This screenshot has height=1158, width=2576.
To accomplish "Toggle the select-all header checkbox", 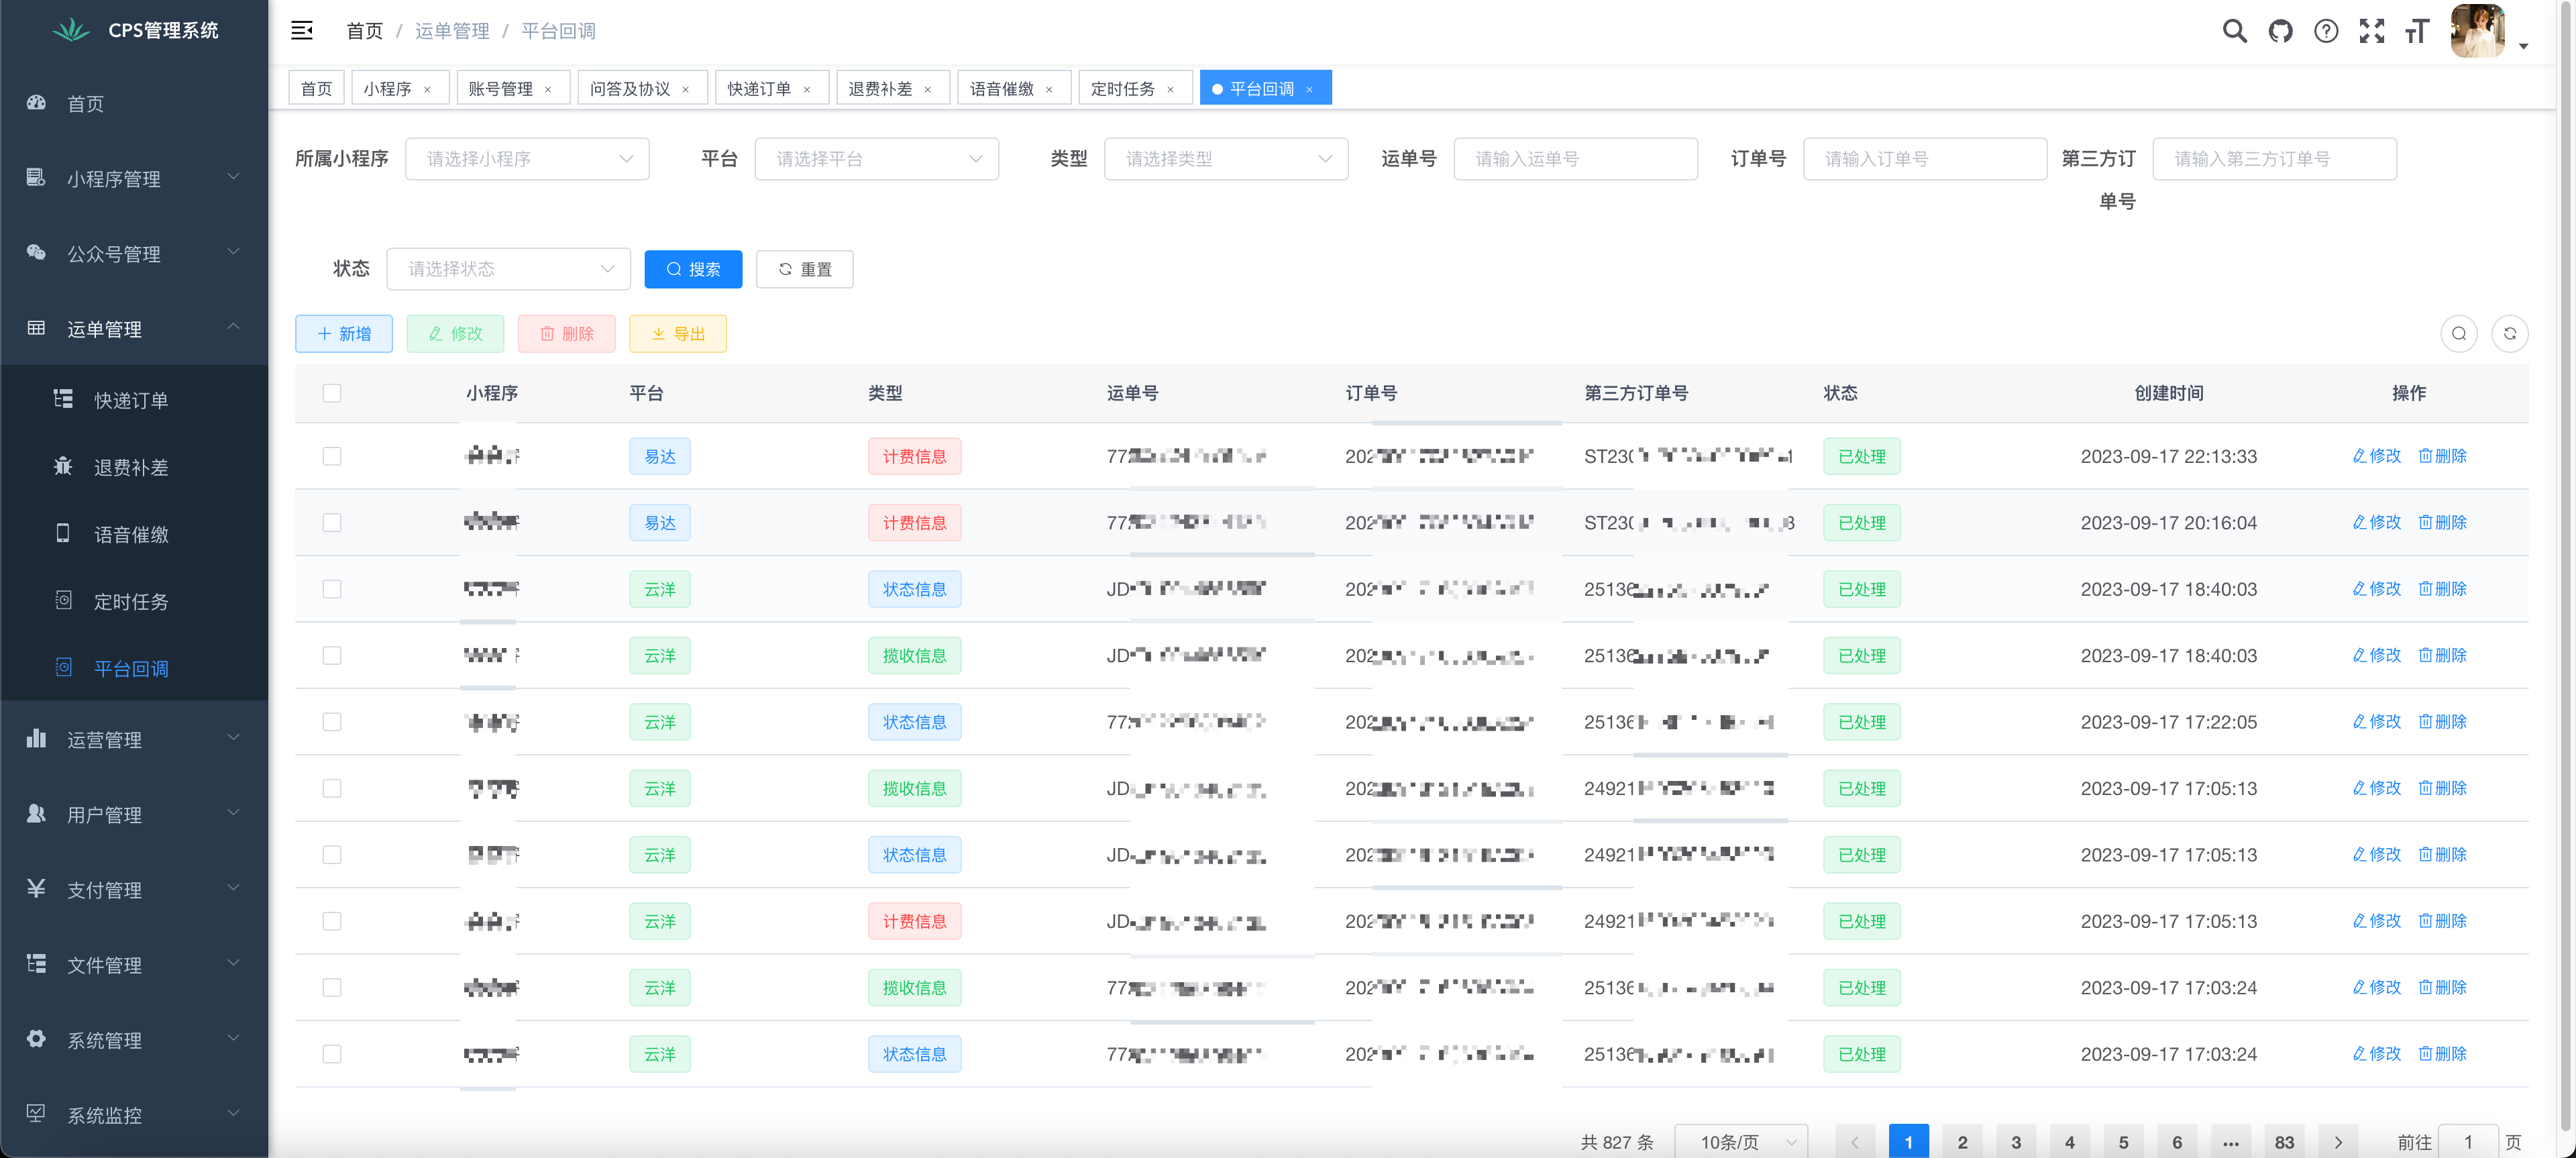I will pyautogui.click(x=332, y=393).
